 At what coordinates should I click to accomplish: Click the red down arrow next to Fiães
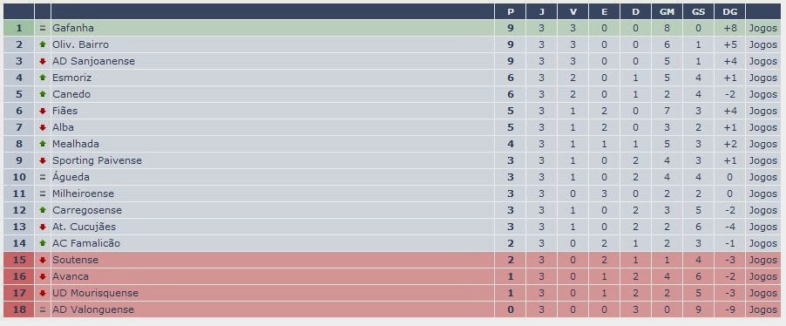pyautogui.click(x=43, y=111)
